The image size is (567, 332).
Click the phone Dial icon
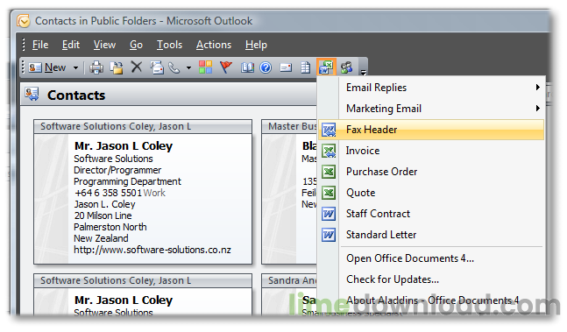coord(174,67)
